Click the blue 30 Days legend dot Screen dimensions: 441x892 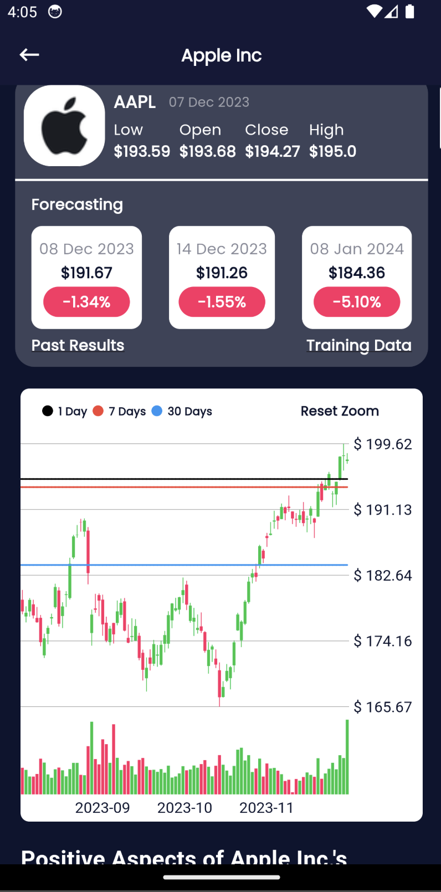[x=157, y=411]
